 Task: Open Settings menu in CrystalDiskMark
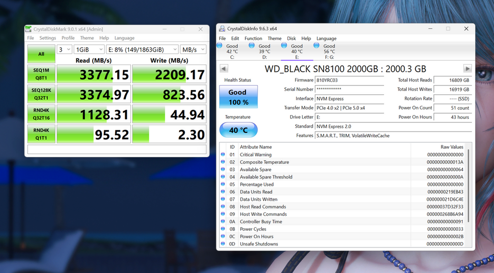click(x=48, y=38)
